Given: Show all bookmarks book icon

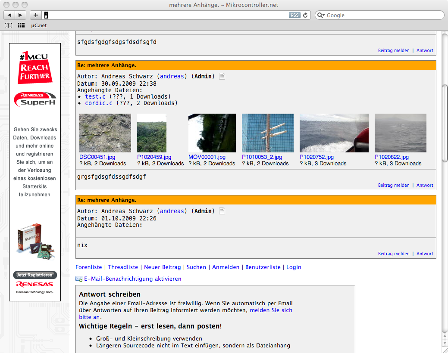Looking at the screenshot, I should [x=9, y=25].
